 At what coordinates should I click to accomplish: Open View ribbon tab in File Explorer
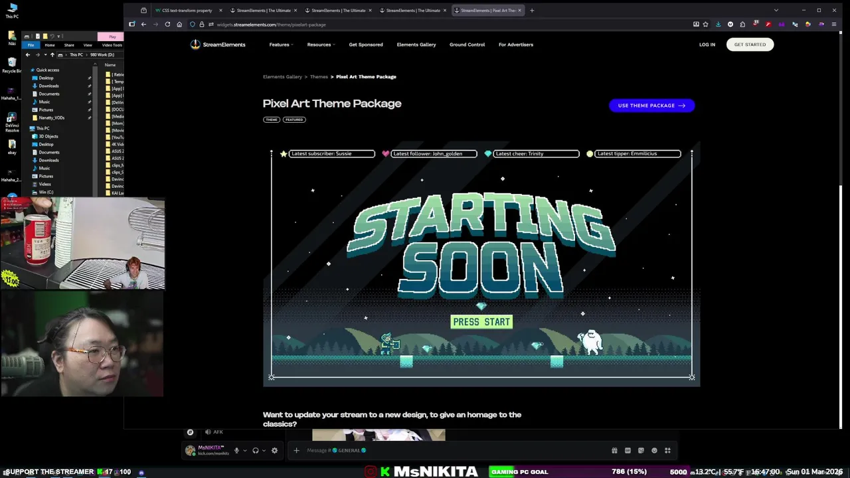[88, 44]
